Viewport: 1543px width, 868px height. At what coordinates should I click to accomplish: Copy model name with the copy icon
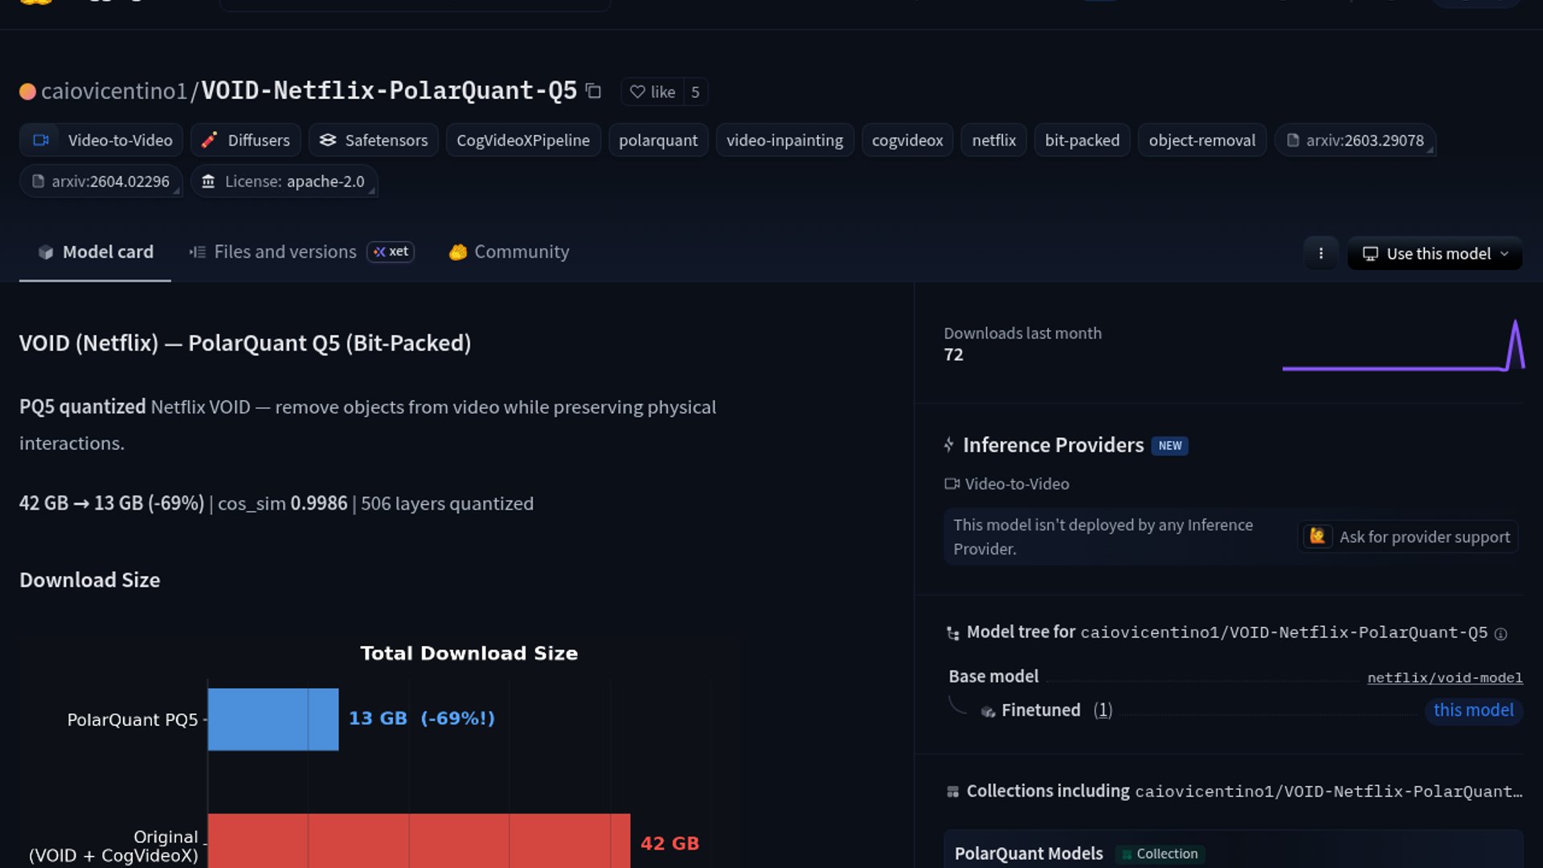pyautogui.click(x=593, y=92)
